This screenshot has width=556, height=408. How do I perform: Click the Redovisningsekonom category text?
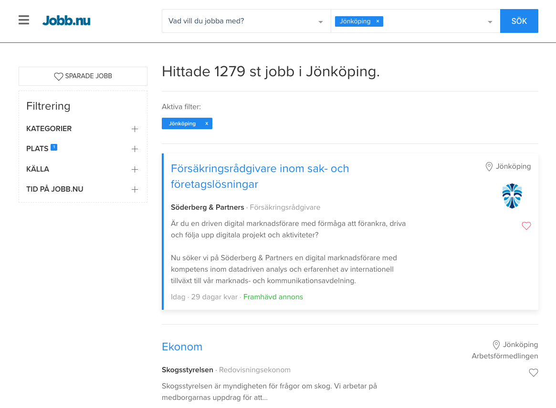click(x=254, y=370)
